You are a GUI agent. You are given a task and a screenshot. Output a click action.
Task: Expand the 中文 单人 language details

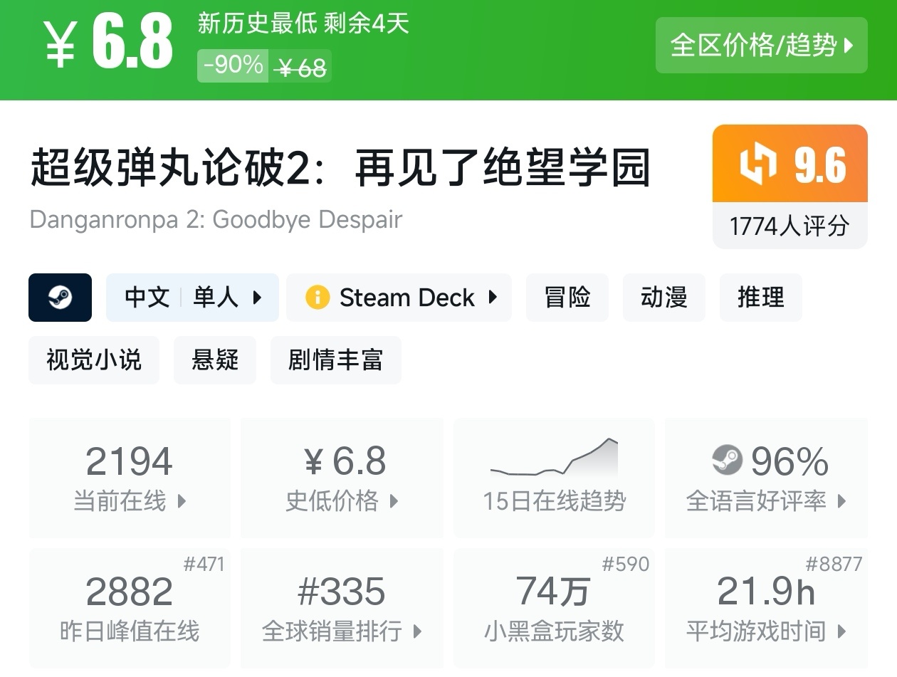(192, 298)
